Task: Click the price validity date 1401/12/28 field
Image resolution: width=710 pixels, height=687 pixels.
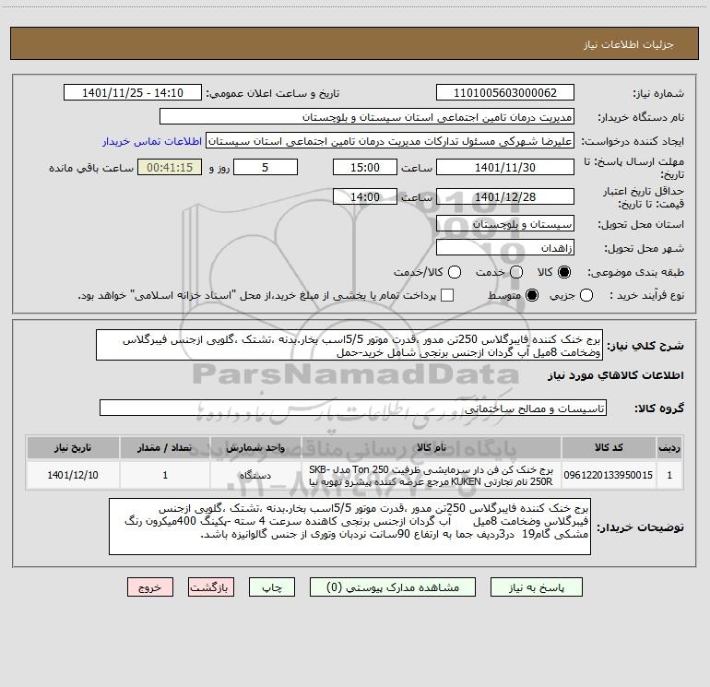Action: 505,197
